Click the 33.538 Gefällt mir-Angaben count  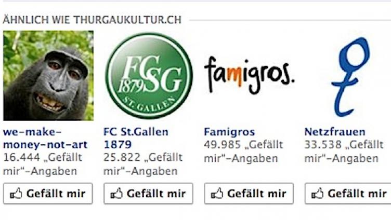point(344,152)
